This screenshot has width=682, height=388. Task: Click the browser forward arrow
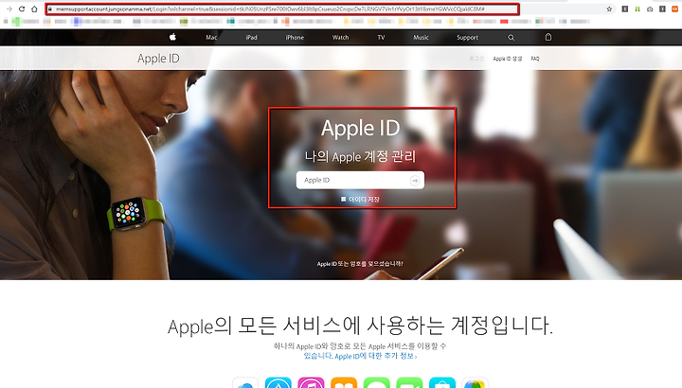[x=9, y=9]
